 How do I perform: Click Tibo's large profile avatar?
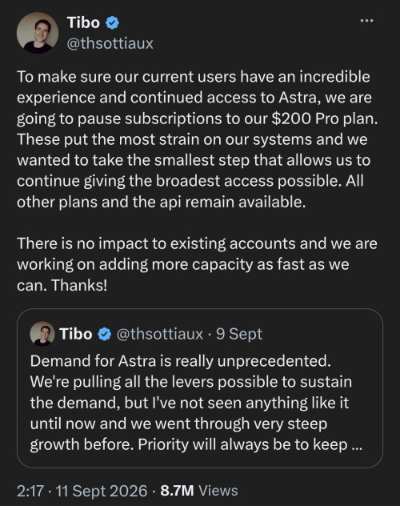tap(38, 33)
